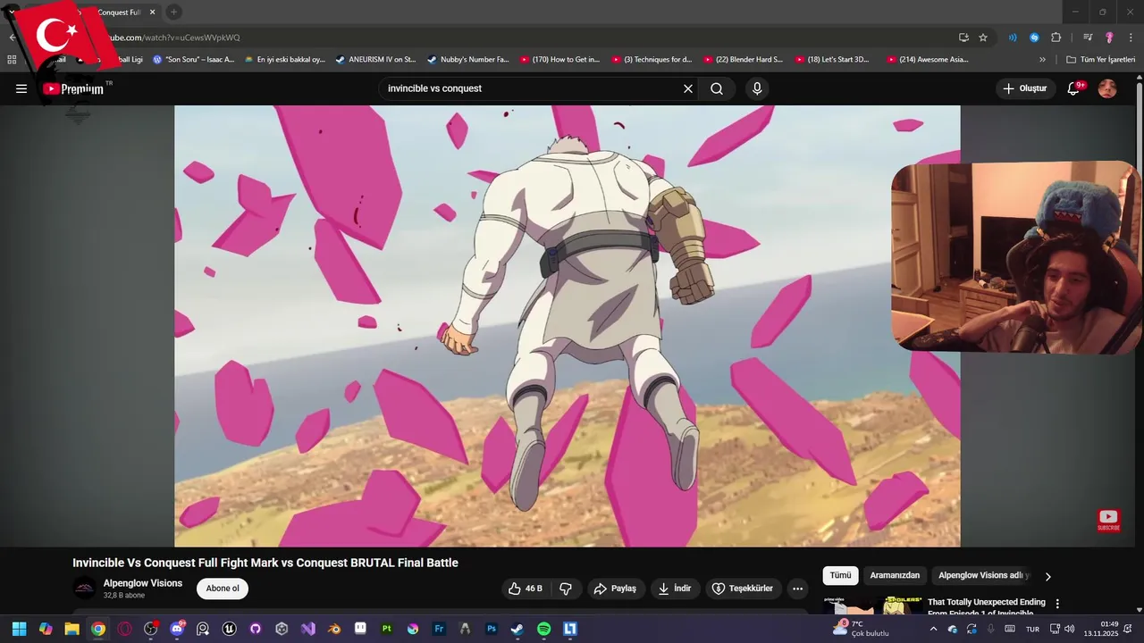Select the Tümü filter chip

[x=841, y=576]
